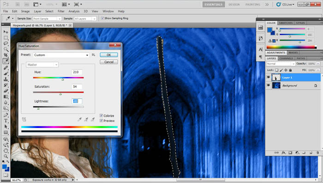
Task: Click OK in Hue/Saturation dialog
Action: coord(109,55)
